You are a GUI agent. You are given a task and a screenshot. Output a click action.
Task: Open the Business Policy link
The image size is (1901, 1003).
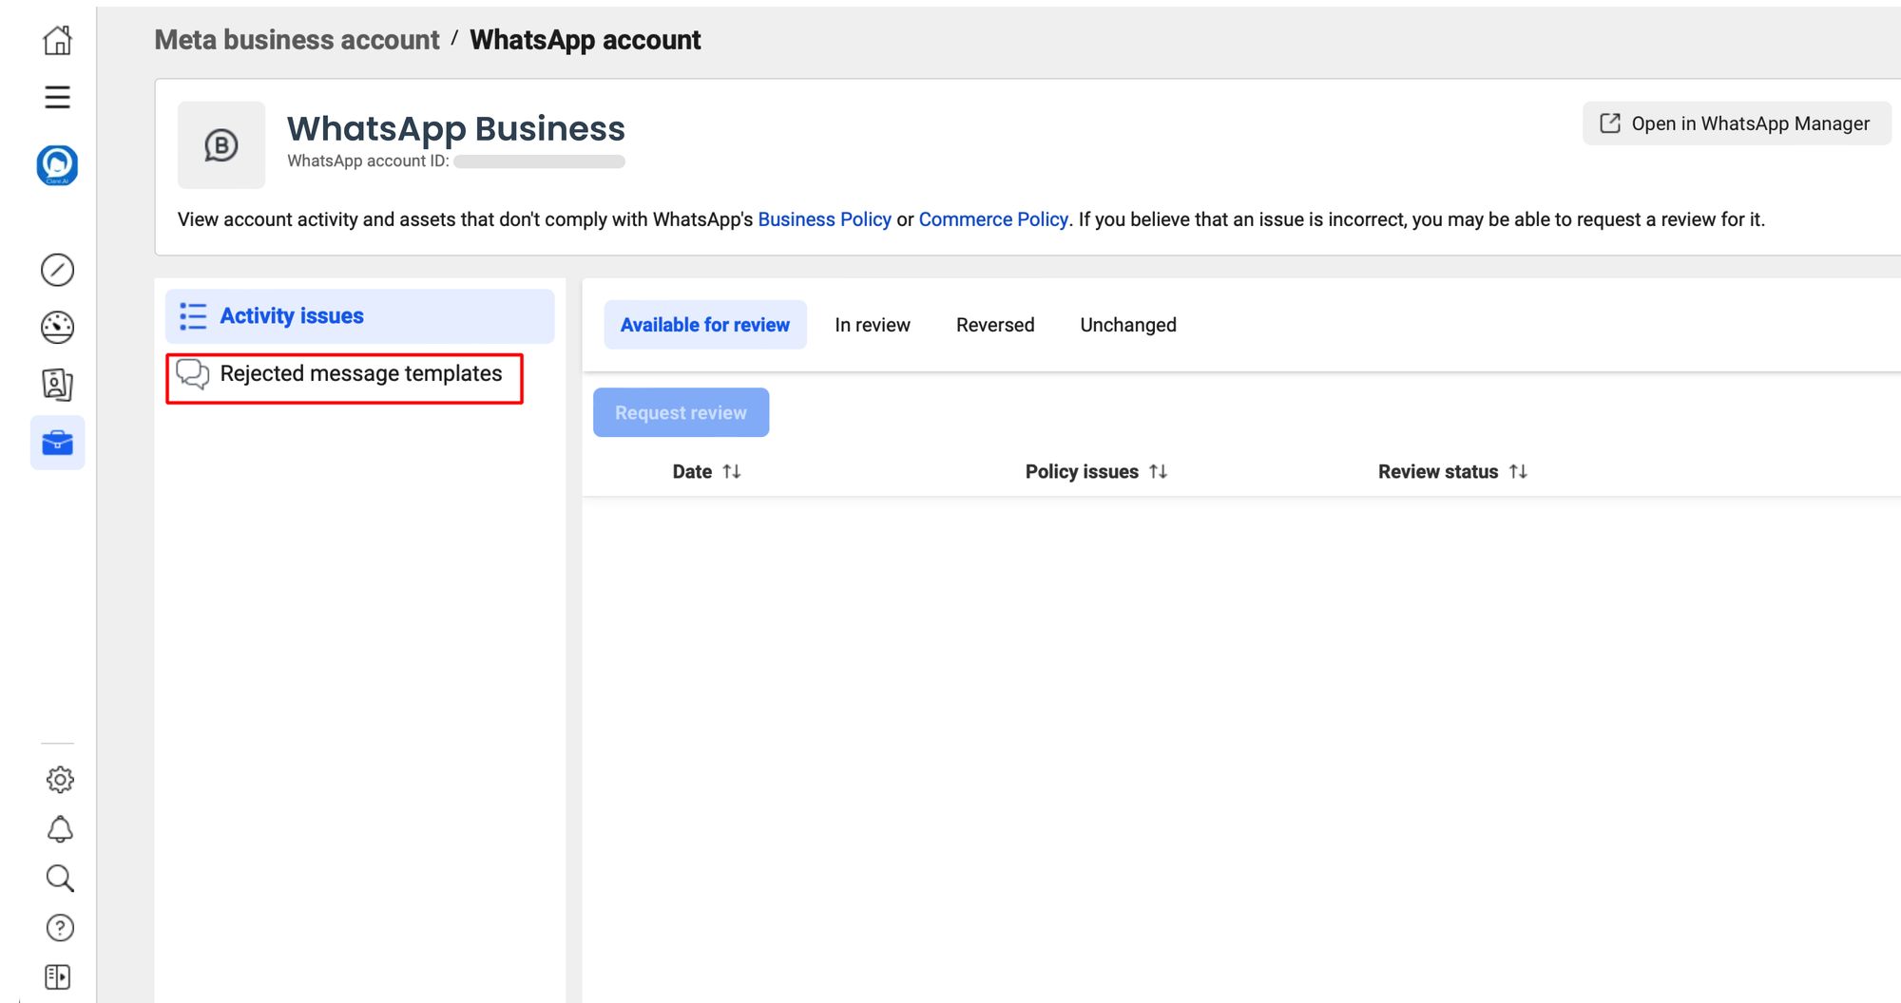[824, 219]
